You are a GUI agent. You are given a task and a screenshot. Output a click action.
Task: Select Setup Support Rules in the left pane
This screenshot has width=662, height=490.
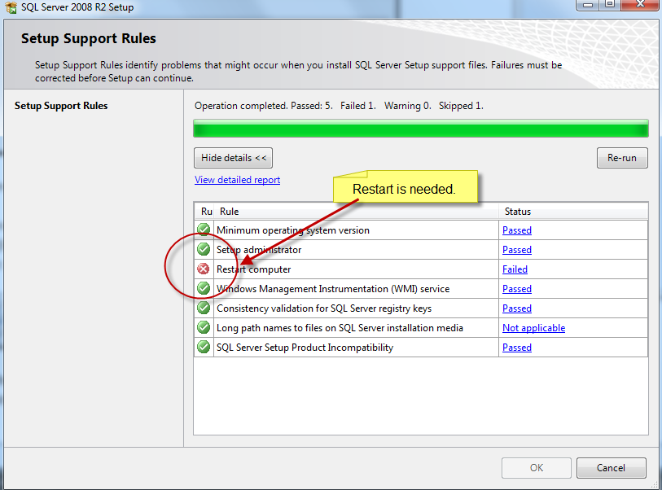(61, 106)
